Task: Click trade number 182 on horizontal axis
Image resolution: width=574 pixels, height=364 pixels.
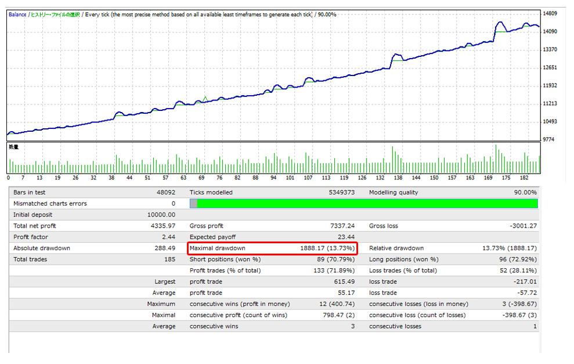Action: pyautogui.click(x=524, y=178)
